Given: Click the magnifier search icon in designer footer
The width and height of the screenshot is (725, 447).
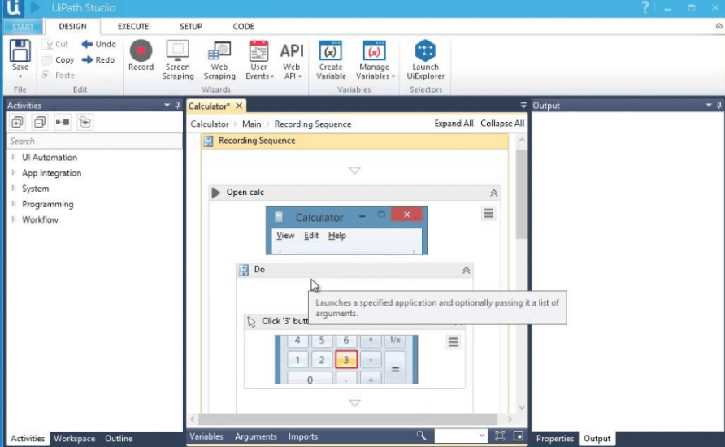Looking at the screenshot, I should (421, 436).
